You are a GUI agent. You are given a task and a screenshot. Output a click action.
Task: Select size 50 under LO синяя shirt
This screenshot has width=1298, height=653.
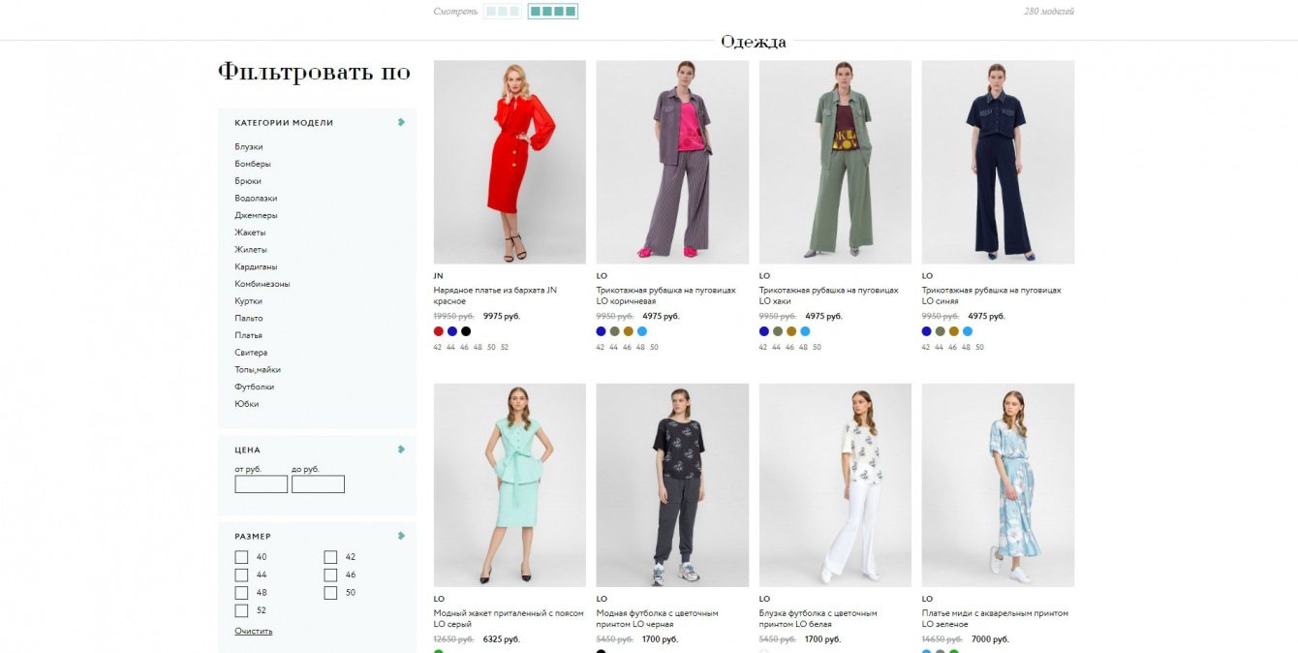(x=979, y=347)
